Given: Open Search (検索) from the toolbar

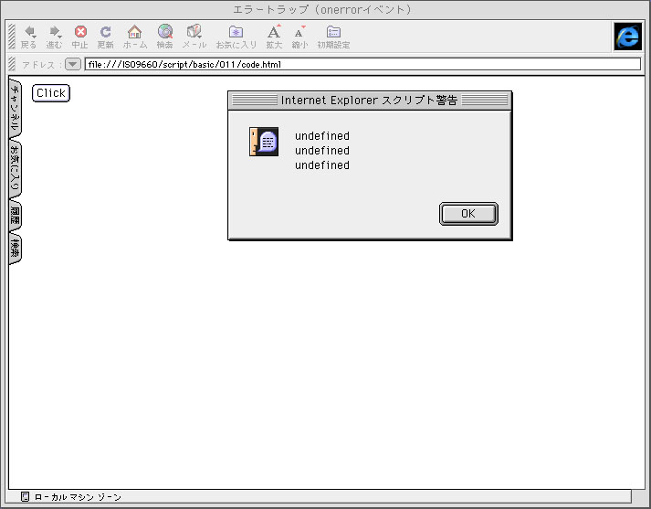Looking at the screenshot, I should 165,37.
